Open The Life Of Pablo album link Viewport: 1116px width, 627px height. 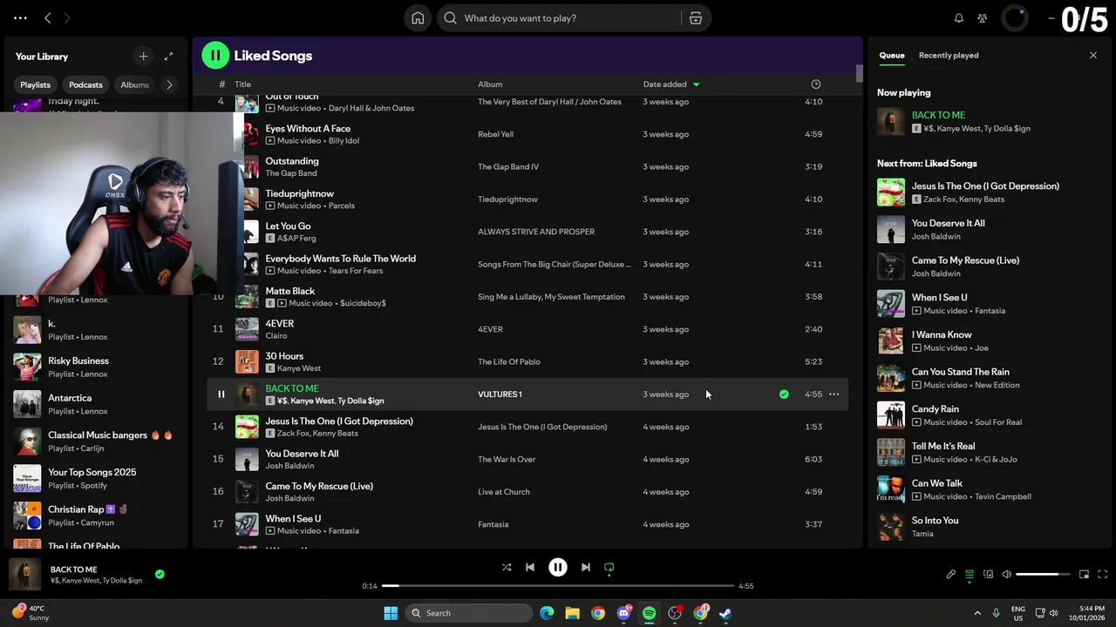coord(509,362)
